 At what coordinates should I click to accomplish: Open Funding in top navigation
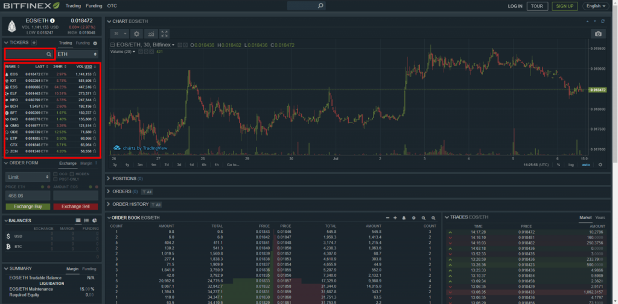[94, 6]
